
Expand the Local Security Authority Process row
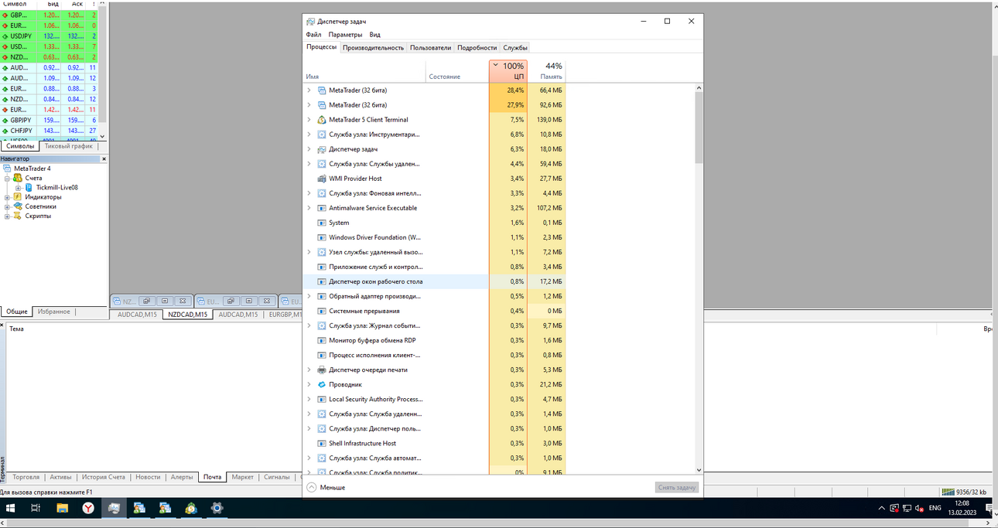point(309,399)
